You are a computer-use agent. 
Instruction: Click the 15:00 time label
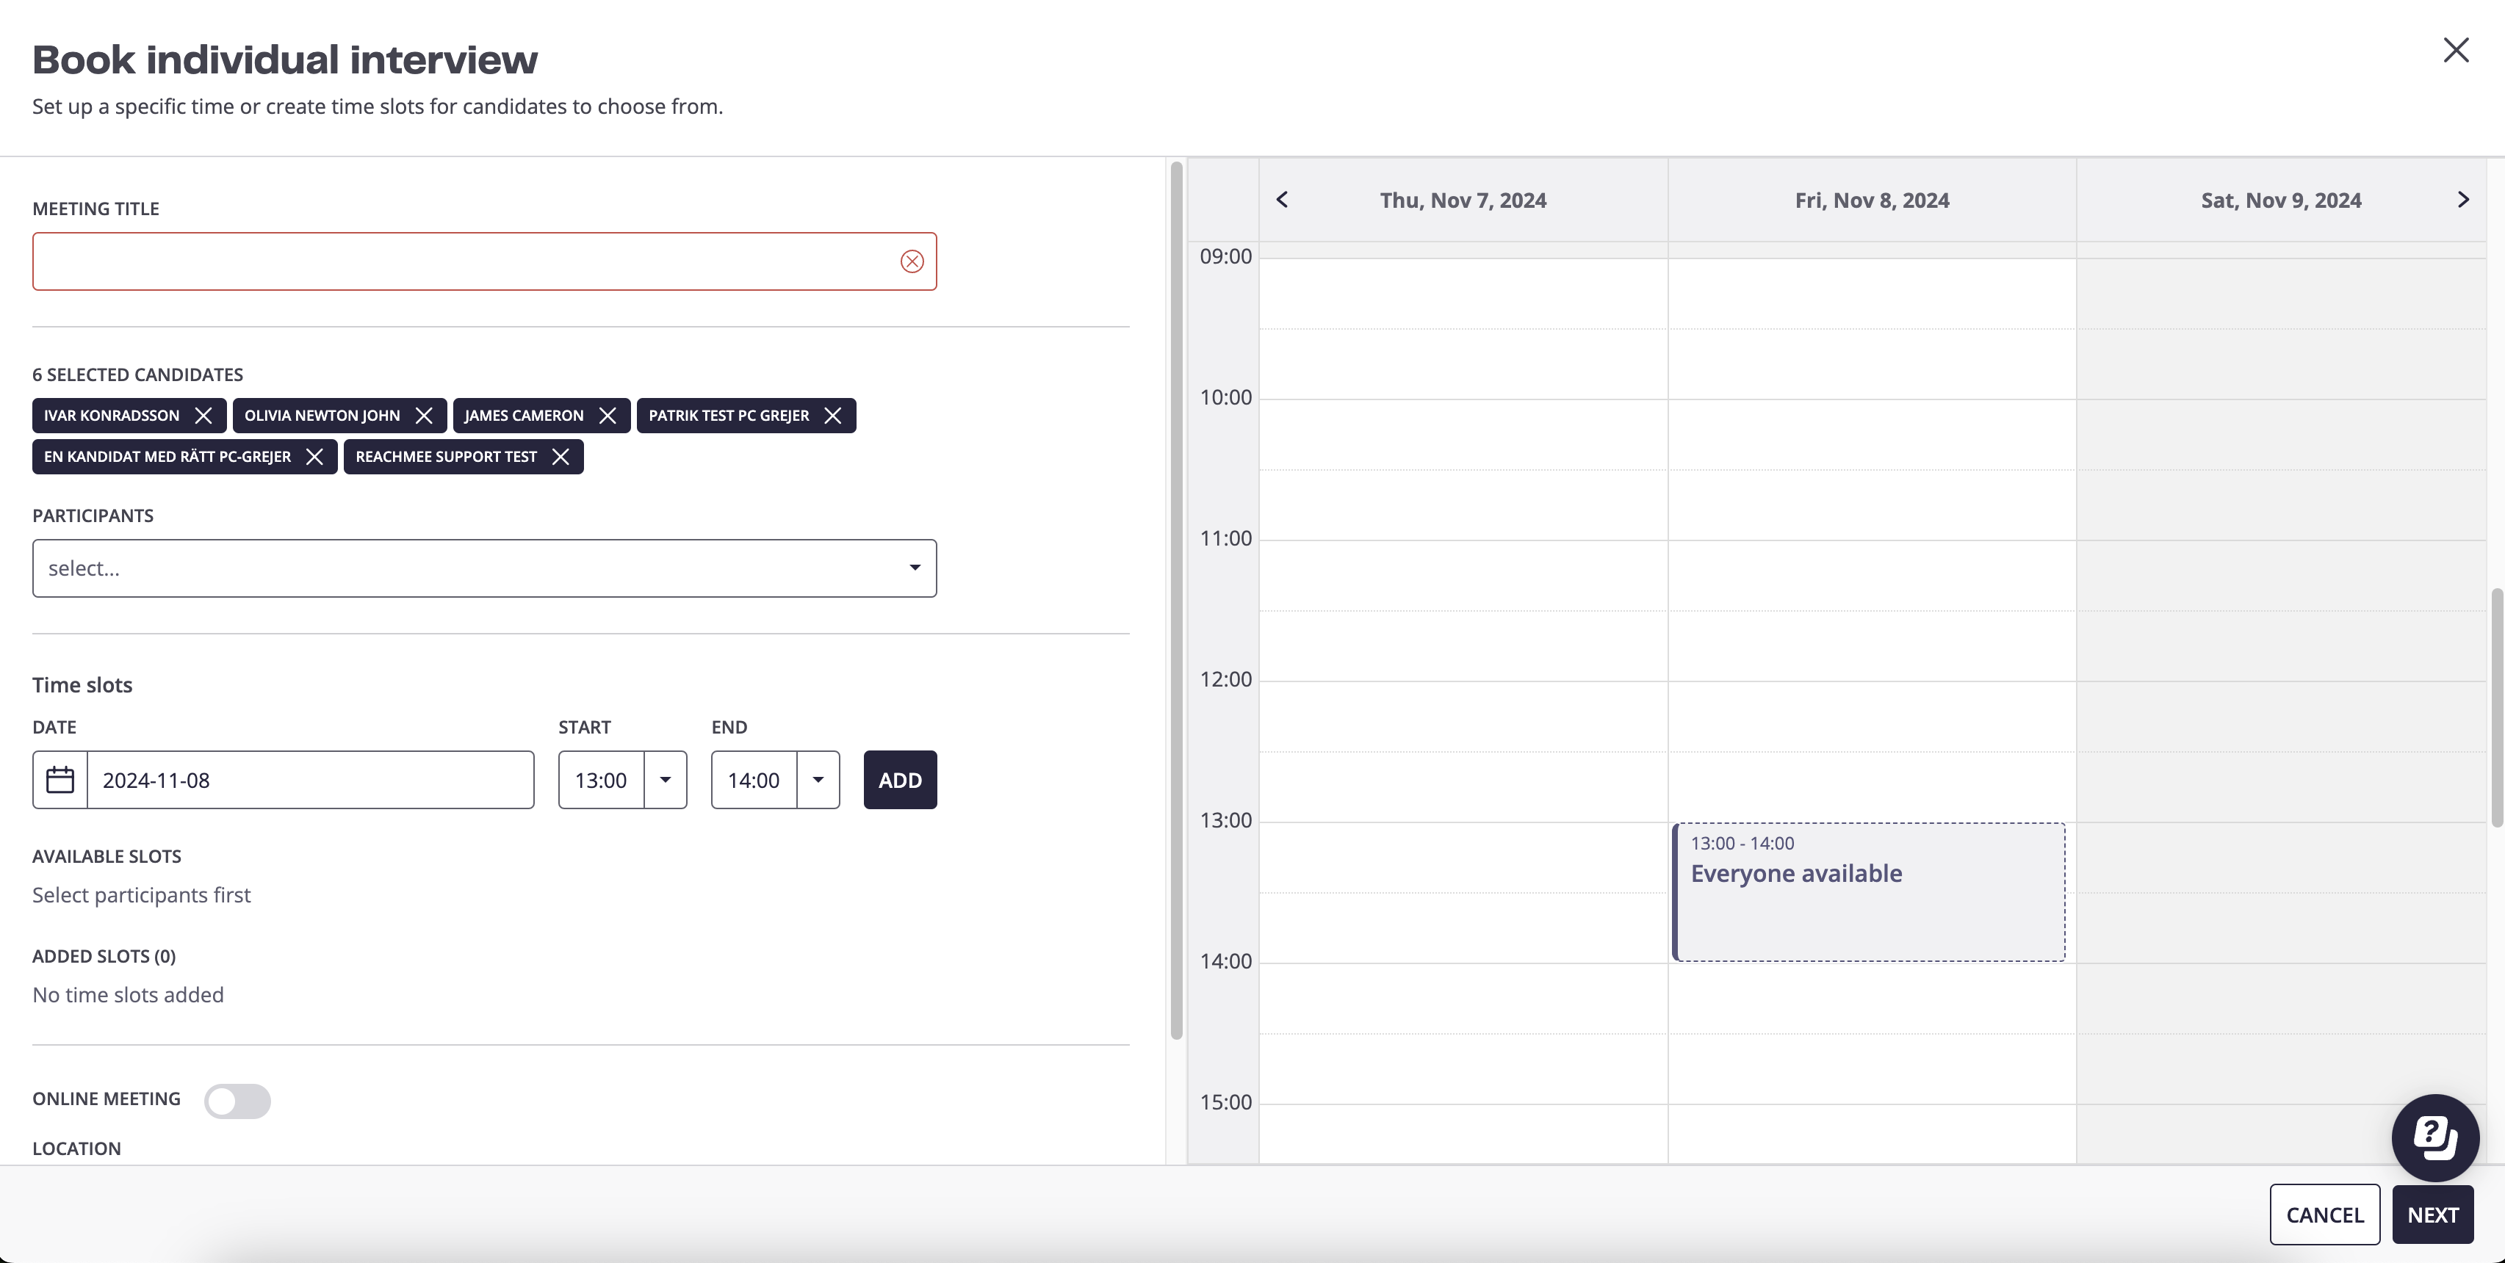[x=1225, y=1103]
